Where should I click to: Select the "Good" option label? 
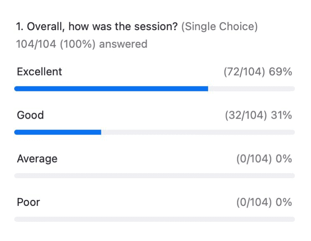click(x=30, y=115)
